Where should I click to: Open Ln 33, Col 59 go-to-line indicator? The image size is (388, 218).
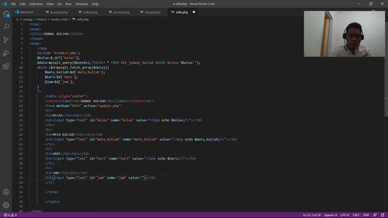tap(312, 215)
